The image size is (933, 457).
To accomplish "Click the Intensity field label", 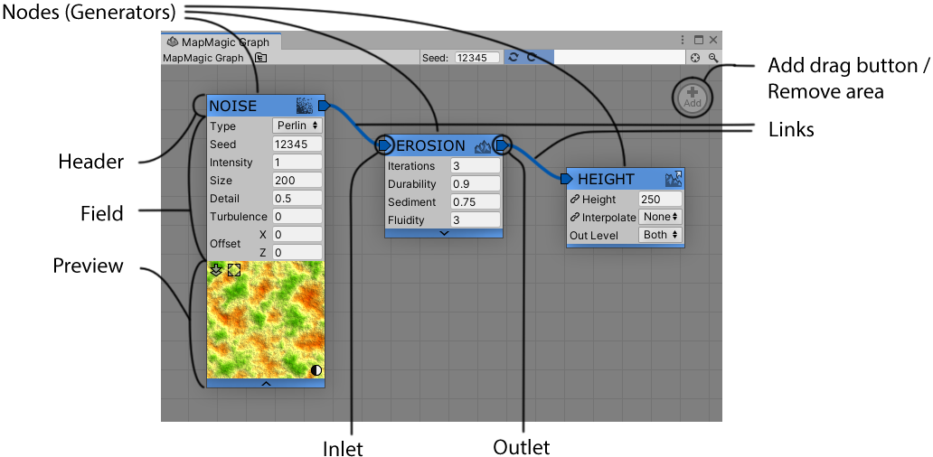I will (x=231, y=163).
